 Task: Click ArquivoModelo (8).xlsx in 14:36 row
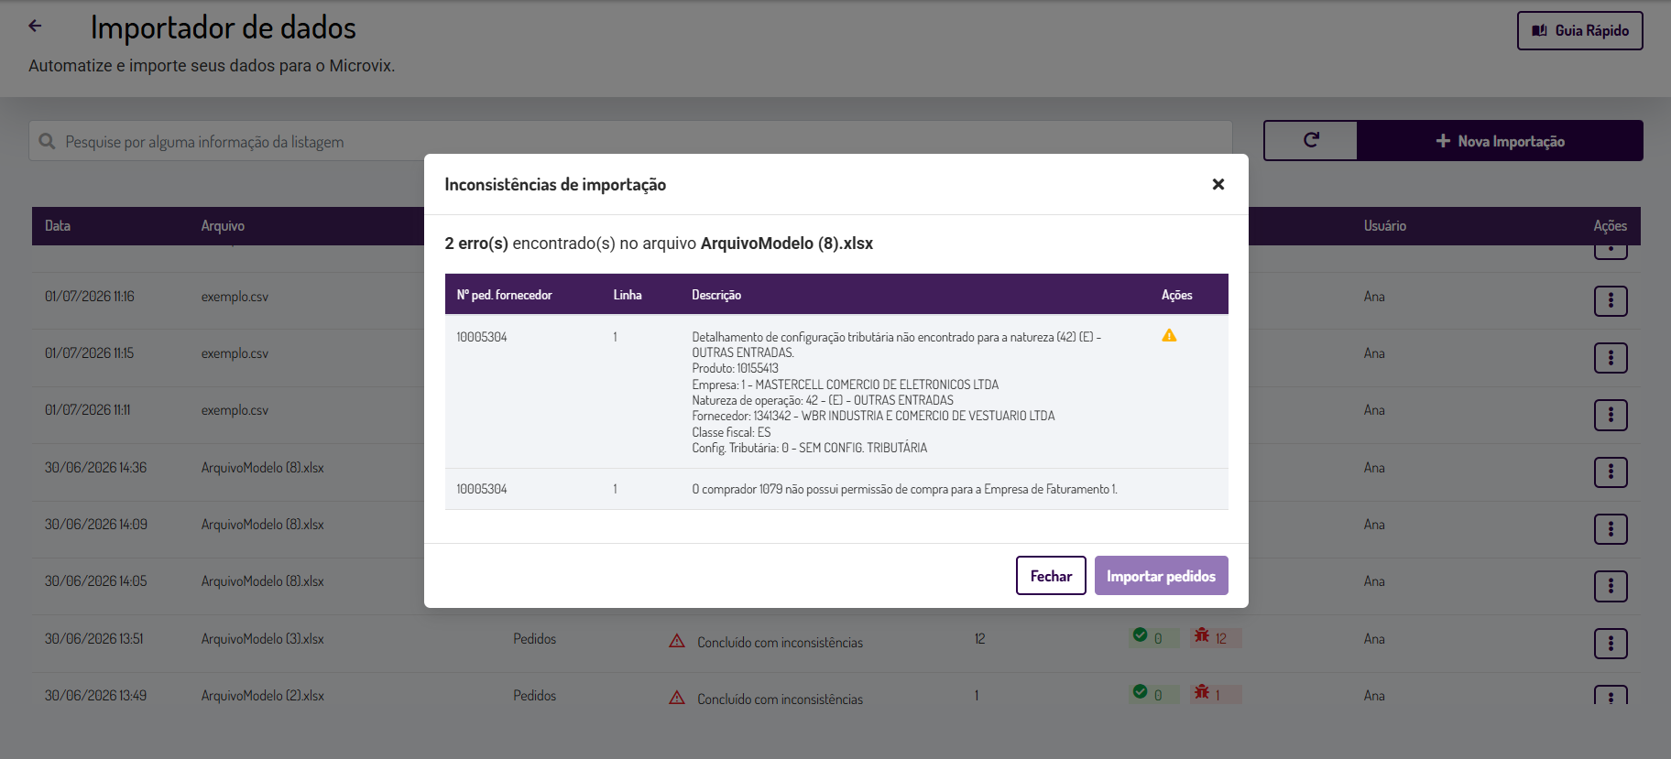click(263, 468)
